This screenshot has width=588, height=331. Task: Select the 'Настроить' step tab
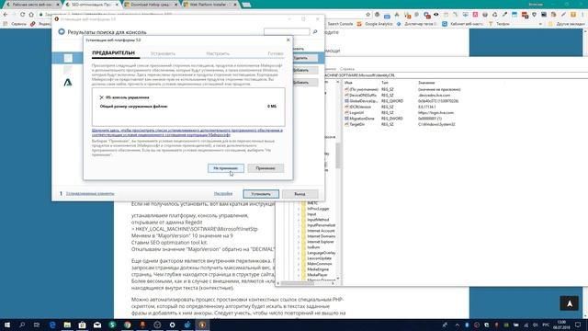pos(218,53)
